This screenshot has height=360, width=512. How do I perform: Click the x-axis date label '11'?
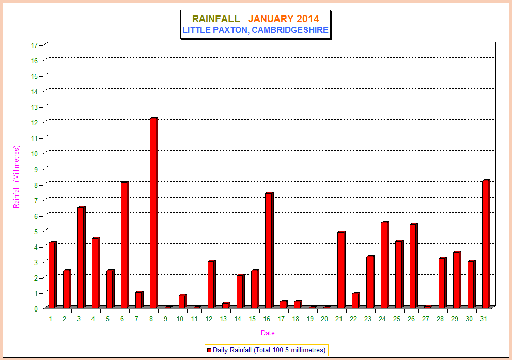click(x=194, y=319)
